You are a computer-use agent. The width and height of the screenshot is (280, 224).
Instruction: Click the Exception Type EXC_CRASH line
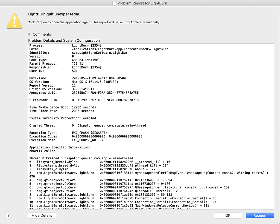pyautogui.click(x=82, y=133)
